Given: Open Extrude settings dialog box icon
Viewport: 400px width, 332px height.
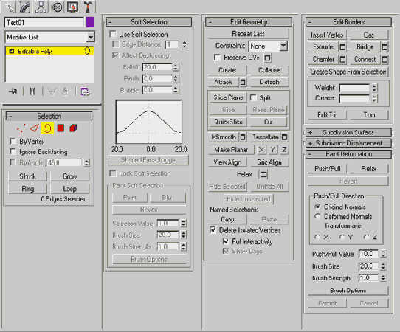Looking at the screenshot, I should (x=342, y=47).
